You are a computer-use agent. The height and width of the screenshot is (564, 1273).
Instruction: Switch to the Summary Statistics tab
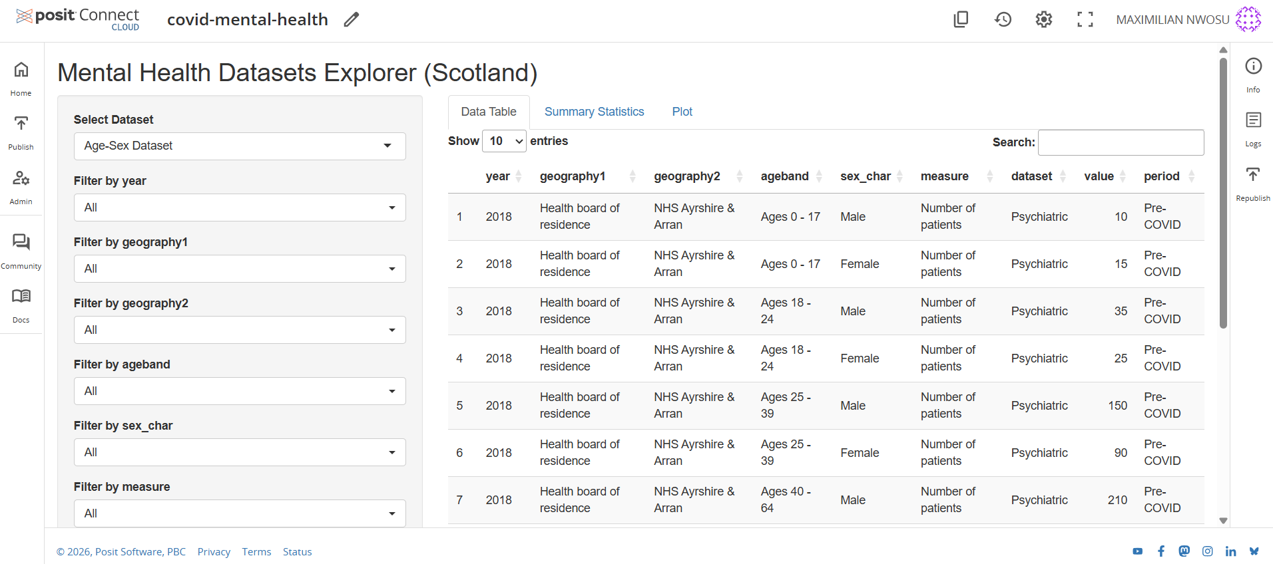tap(594, 112)
